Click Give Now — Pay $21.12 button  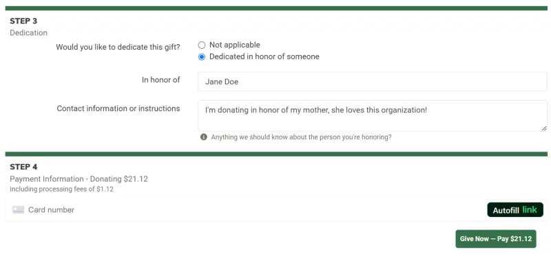coord(496,239)
